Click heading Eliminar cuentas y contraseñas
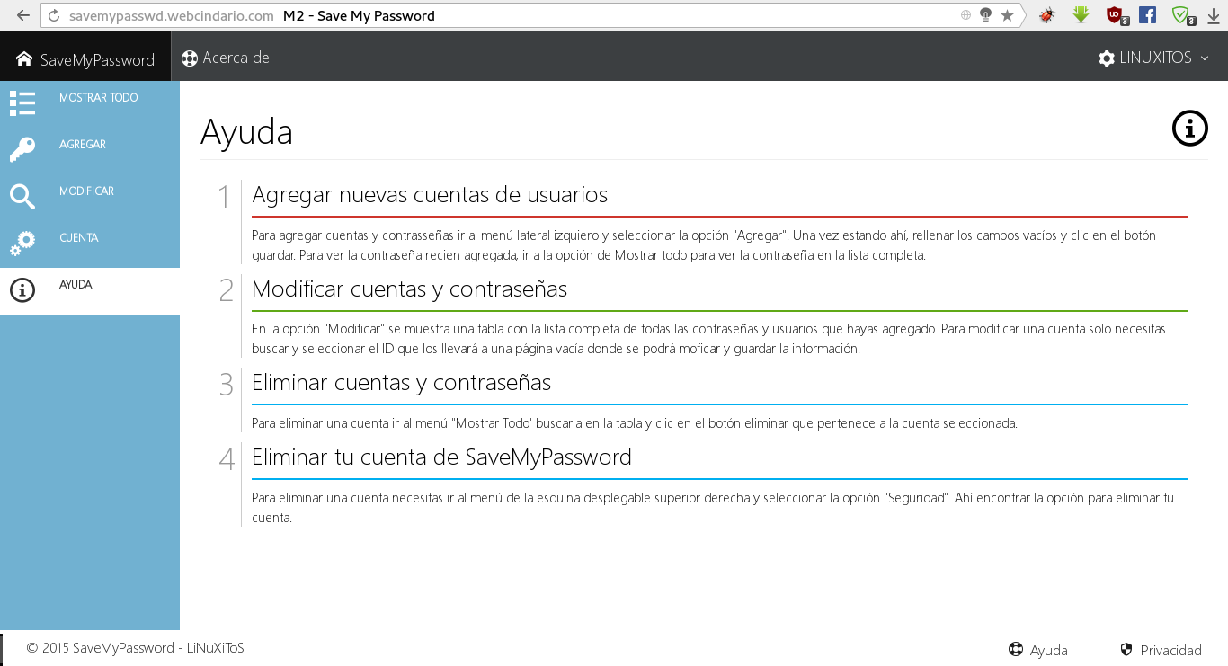 click(401, 382)
